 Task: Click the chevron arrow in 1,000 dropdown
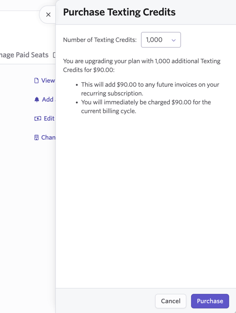tap(173, 40)
